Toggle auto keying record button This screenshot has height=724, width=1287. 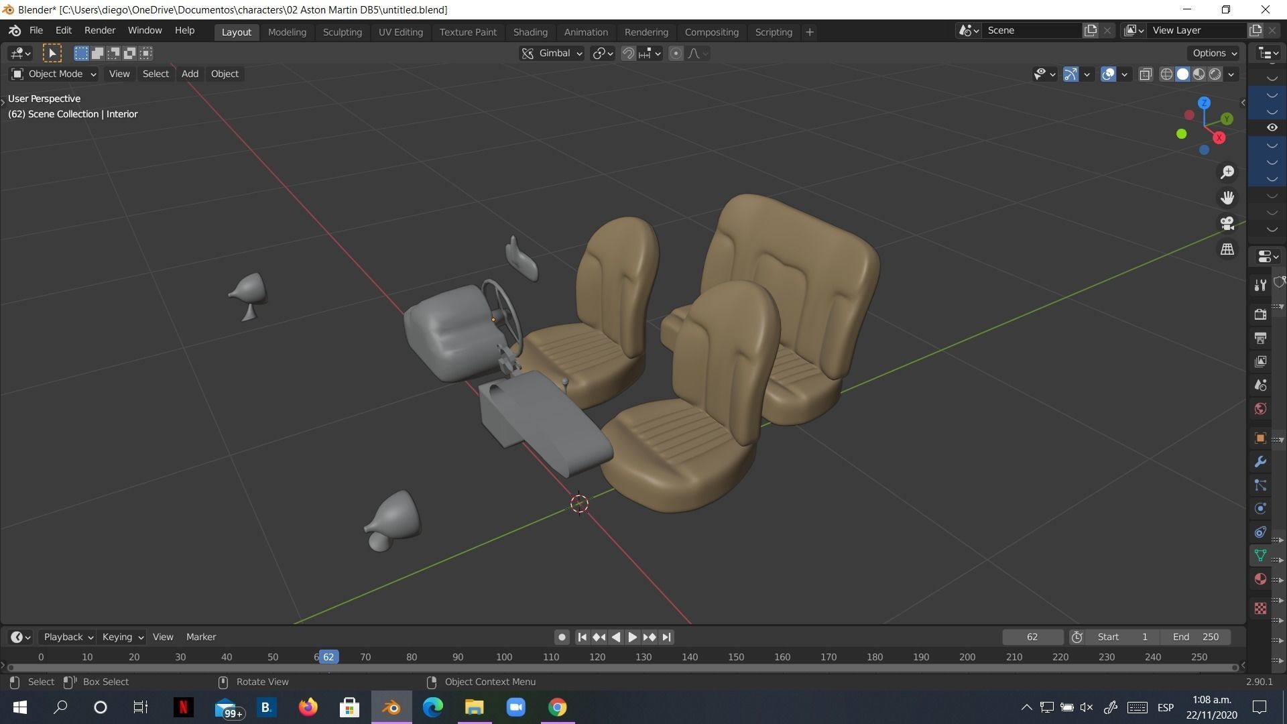pos(562,637)
